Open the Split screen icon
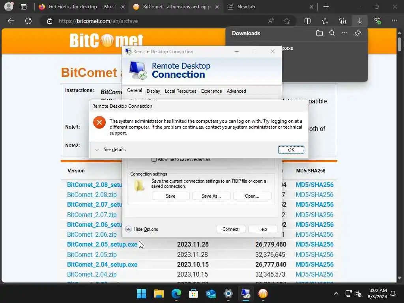The image size is (404, 303). [x=307, y=21]
